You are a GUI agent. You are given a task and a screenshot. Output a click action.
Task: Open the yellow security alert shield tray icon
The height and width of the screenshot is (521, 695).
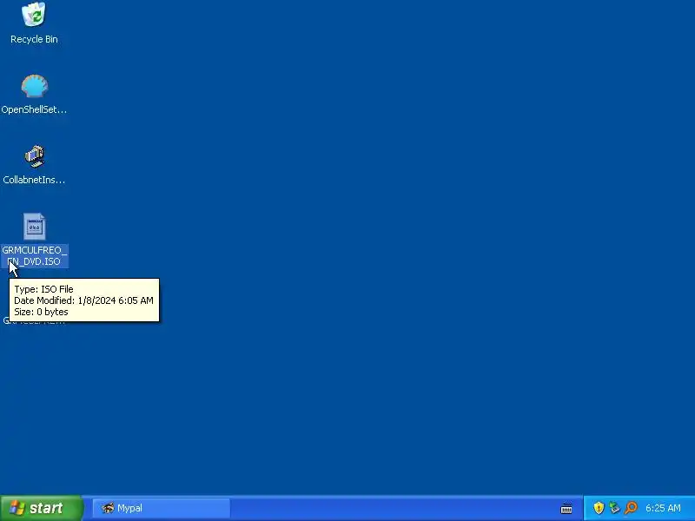599,508
